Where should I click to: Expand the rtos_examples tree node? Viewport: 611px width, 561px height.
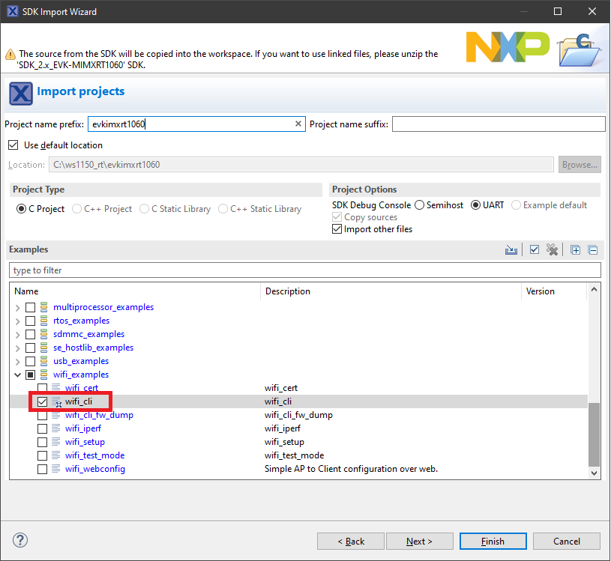coord(17,320)
